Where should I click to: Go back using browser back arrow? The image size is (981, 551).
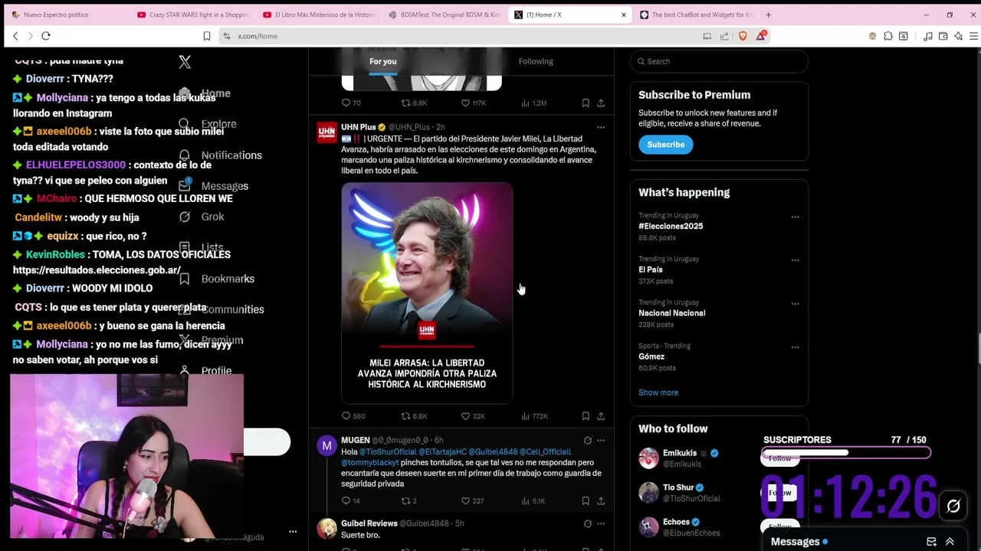pos(15,36)
